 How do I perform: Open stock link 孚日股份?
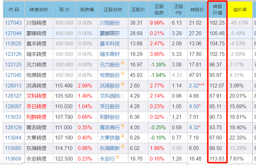110,107
